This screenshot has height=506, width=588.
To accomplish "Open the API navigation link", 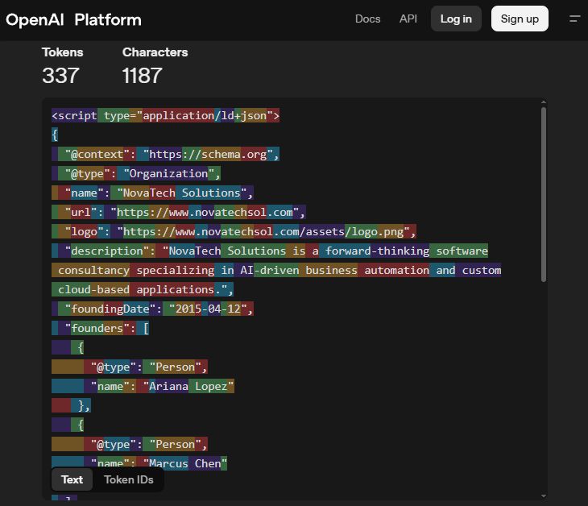I will 408,19.
